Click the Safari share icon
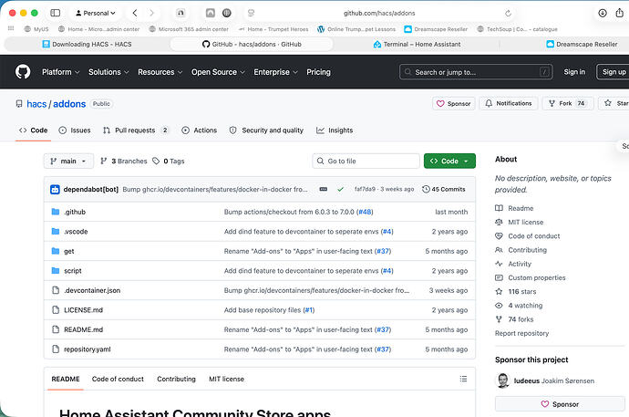 tap(619, 13)
